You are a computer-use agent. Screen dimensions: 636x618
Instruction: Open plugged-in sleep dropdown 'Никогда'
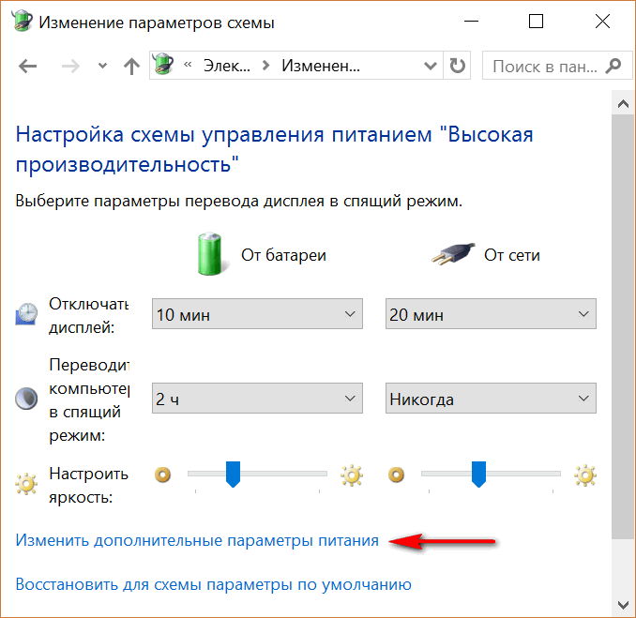491,399
